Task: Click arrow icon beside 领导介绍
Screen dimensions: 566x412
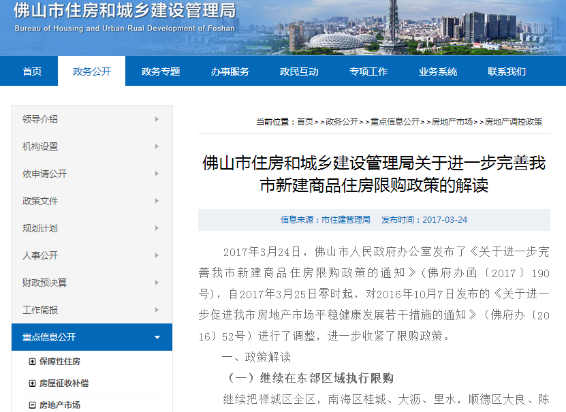Action: point(157,119)
